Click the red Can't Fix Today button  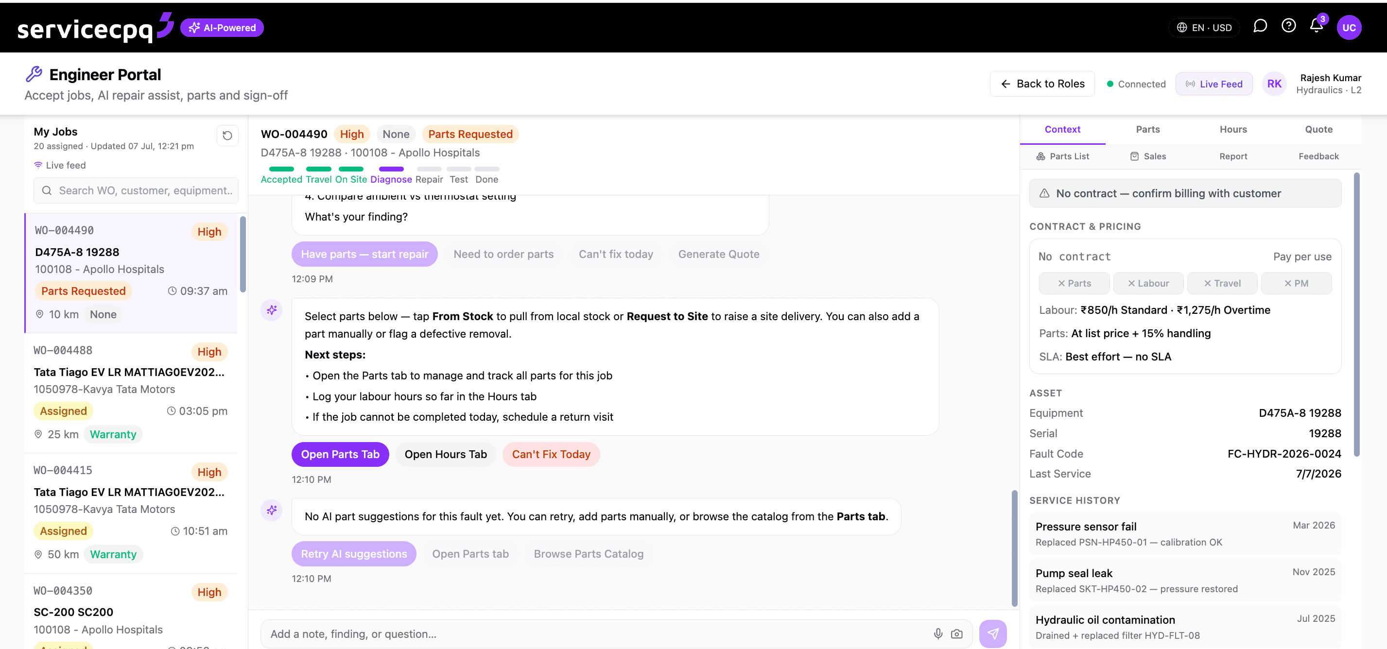pyautogui.click(x=551, y=454)
